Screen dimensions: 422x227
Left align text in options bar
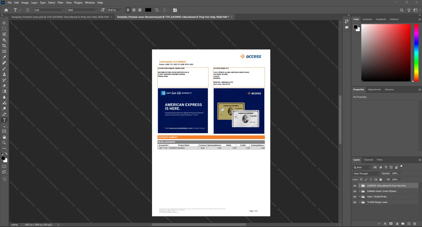click(x=128, y=10)
